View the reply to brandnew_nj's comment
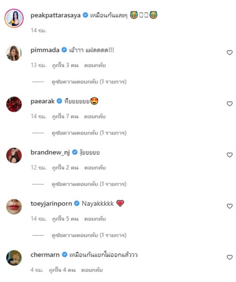This screenshot has height=282, width=236. coord(89,184)
